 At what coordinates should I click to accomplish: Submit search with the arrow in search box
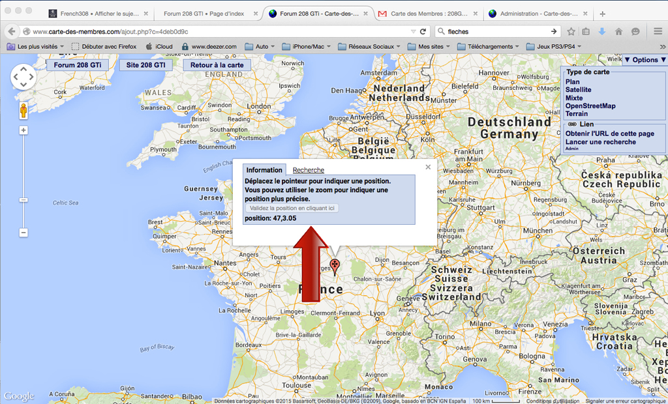click(553, 31)
